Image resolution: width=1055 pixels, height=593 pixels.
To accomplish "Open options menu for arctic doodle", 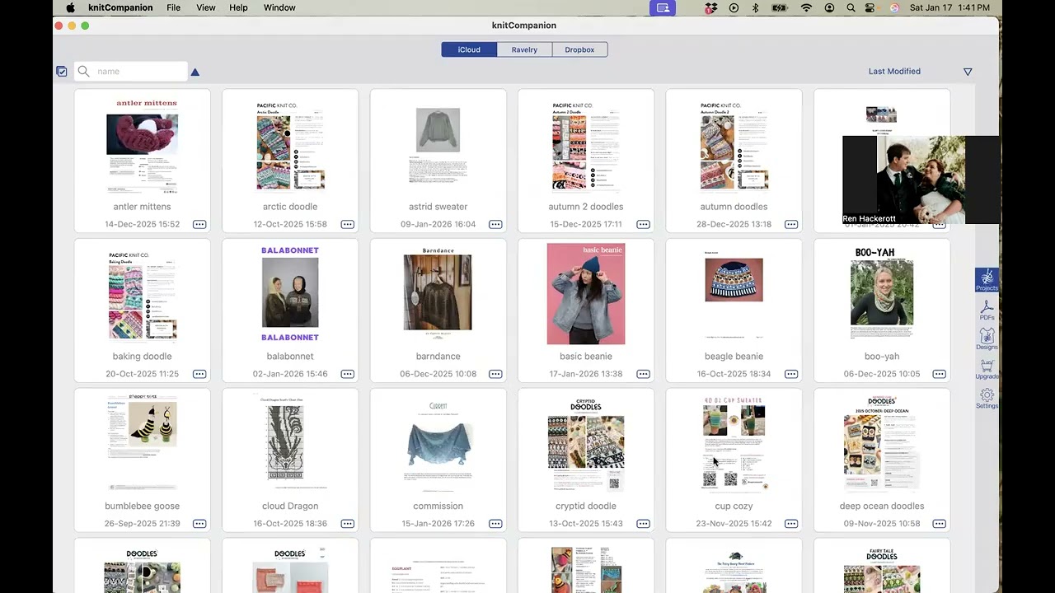I will (347, 224).
